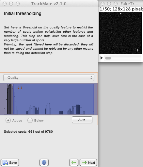Open the information icon button
Image resolution: width=143 pixels, height=167 pixels.
point(44,162)
